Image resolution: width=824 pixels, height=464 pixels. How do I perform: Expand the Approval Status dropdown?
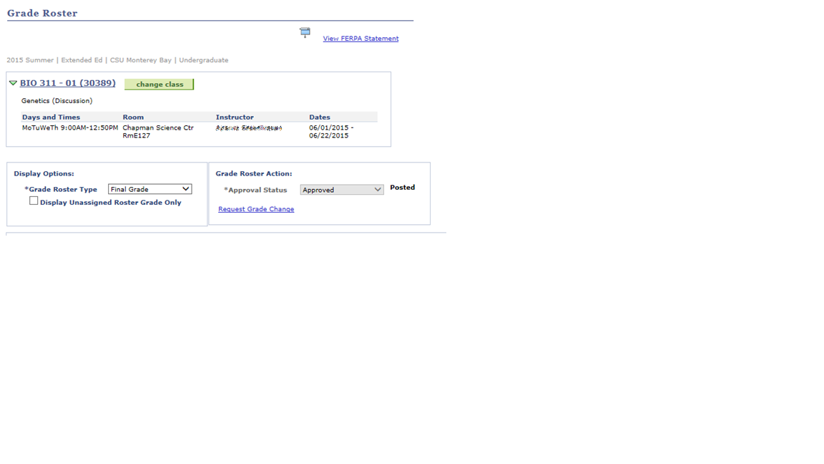[x=341, y=190]
